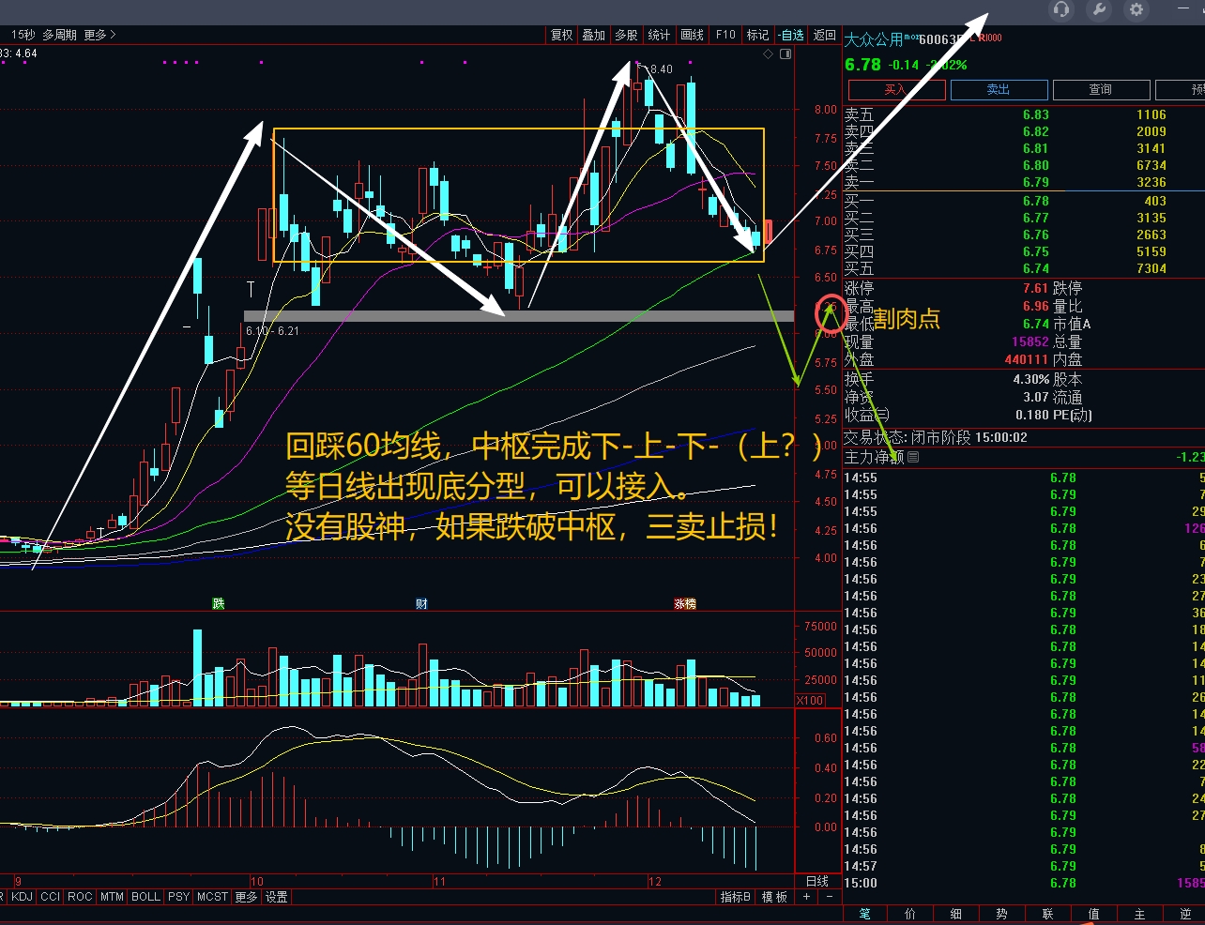This screenshot has width=1205, height=925.
Task: Open the F10 company info
Action: [x=725, y=35]
